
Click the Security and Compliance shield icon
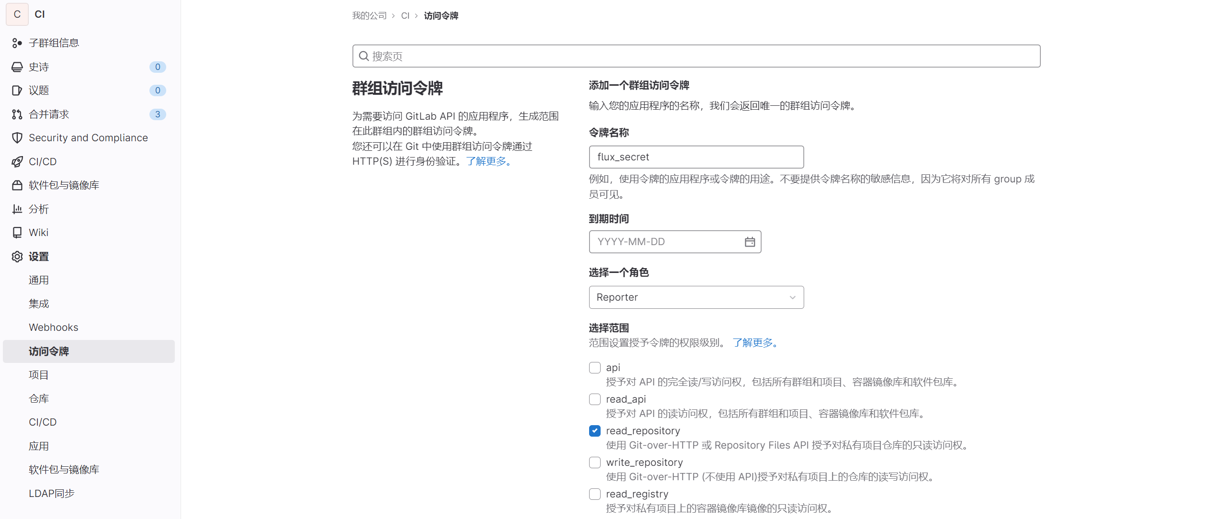(17, 138)
